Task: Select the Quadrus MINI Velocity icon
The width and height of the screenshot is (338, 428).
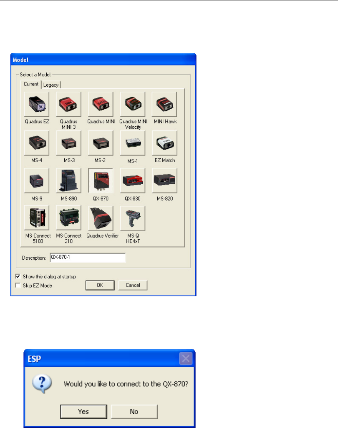Action: tap(133, 104)
